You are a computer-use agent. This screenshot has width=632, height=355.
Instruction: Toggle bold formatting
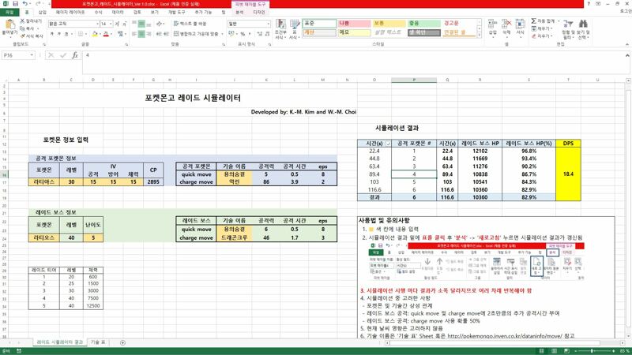[51, 34]
